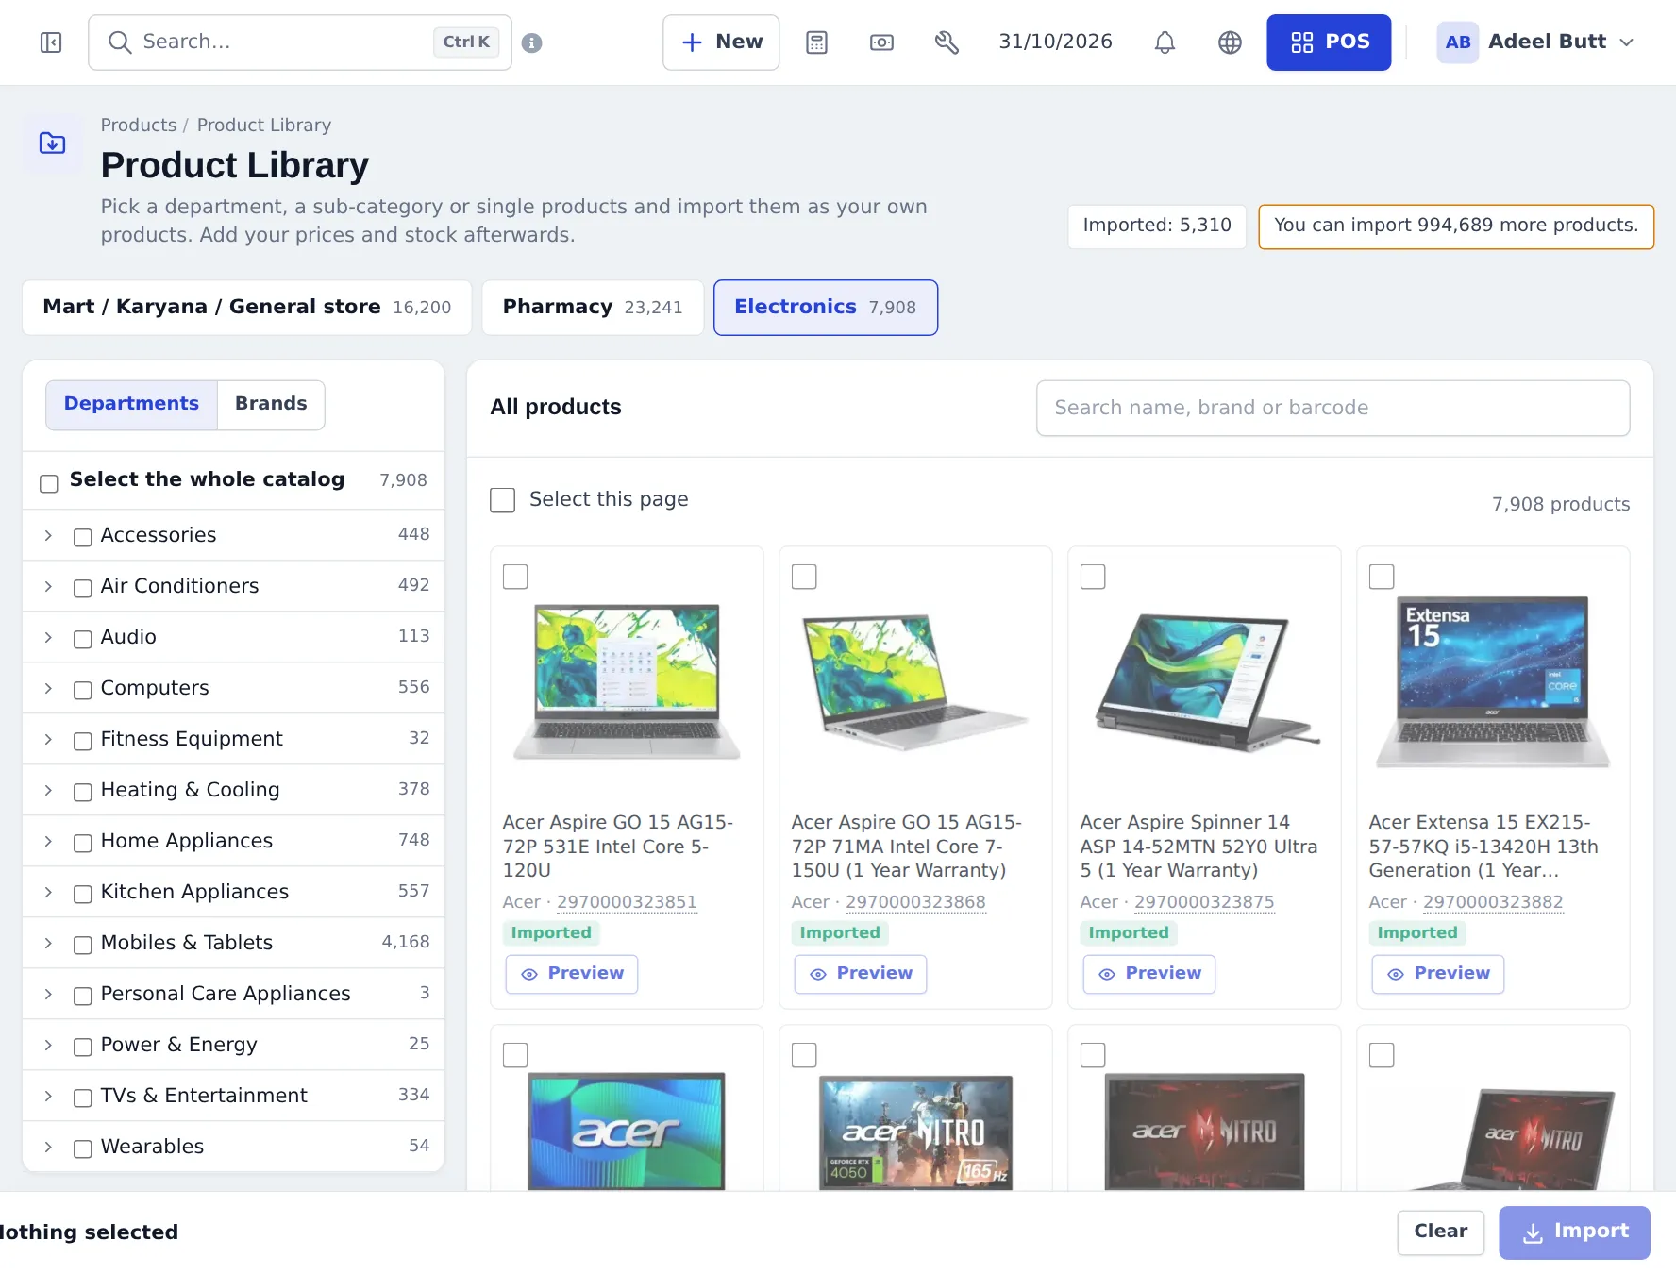The image size is (1676, 1274).
Task: Tick the Mobiles & Tablets checkbox
Action: point(83,945)
